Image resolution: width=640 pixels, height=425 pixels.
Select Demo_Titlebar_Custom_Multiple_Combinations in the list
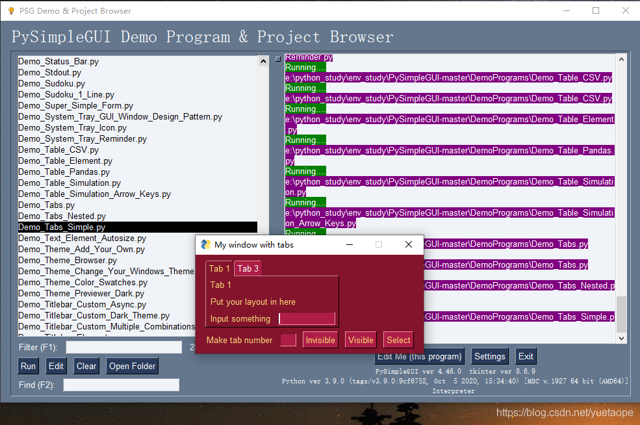(x=107, y=326)
